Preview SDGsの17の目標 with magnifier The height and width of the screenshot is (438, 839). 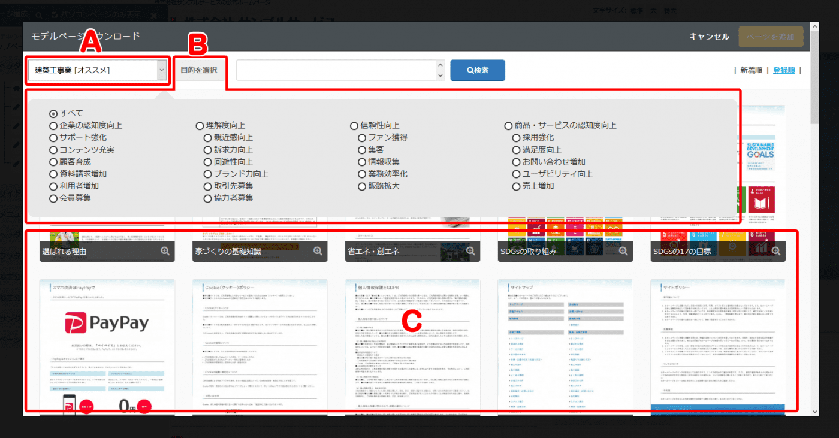pyautogui.click(x=776, y=251)
